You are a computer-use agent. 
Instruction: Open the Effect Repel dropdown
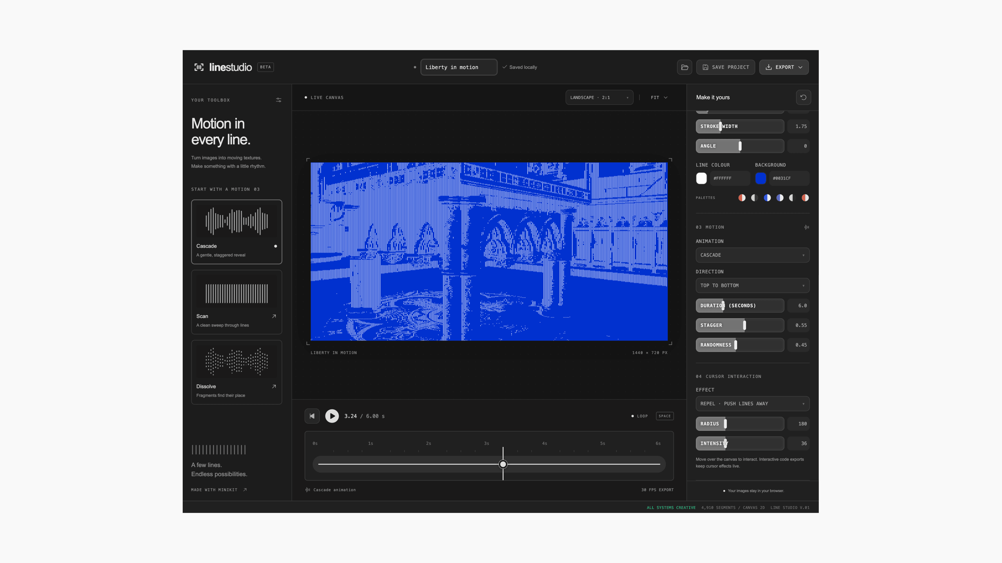click(752, 403)
